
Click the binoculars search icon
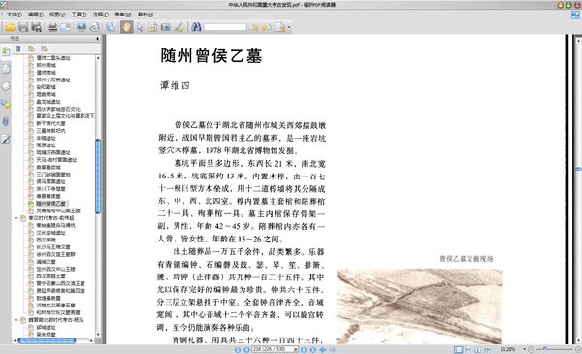[x=196, y=27]
